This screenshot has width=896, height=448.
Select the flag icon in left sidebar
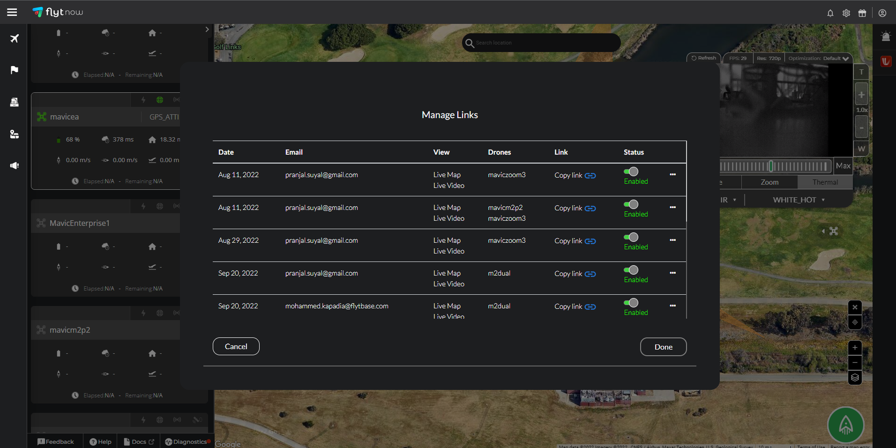(x=15, y=70)
